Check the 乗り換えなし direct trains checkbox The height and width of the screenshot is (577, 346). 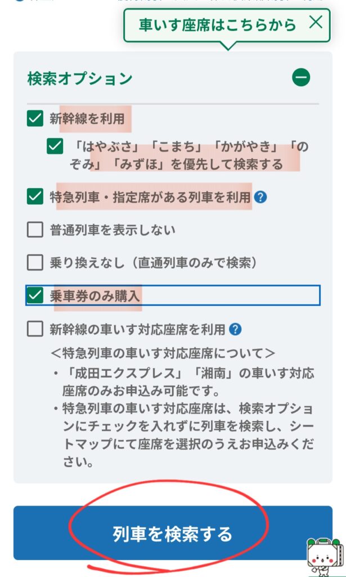(x=35, y=262)
